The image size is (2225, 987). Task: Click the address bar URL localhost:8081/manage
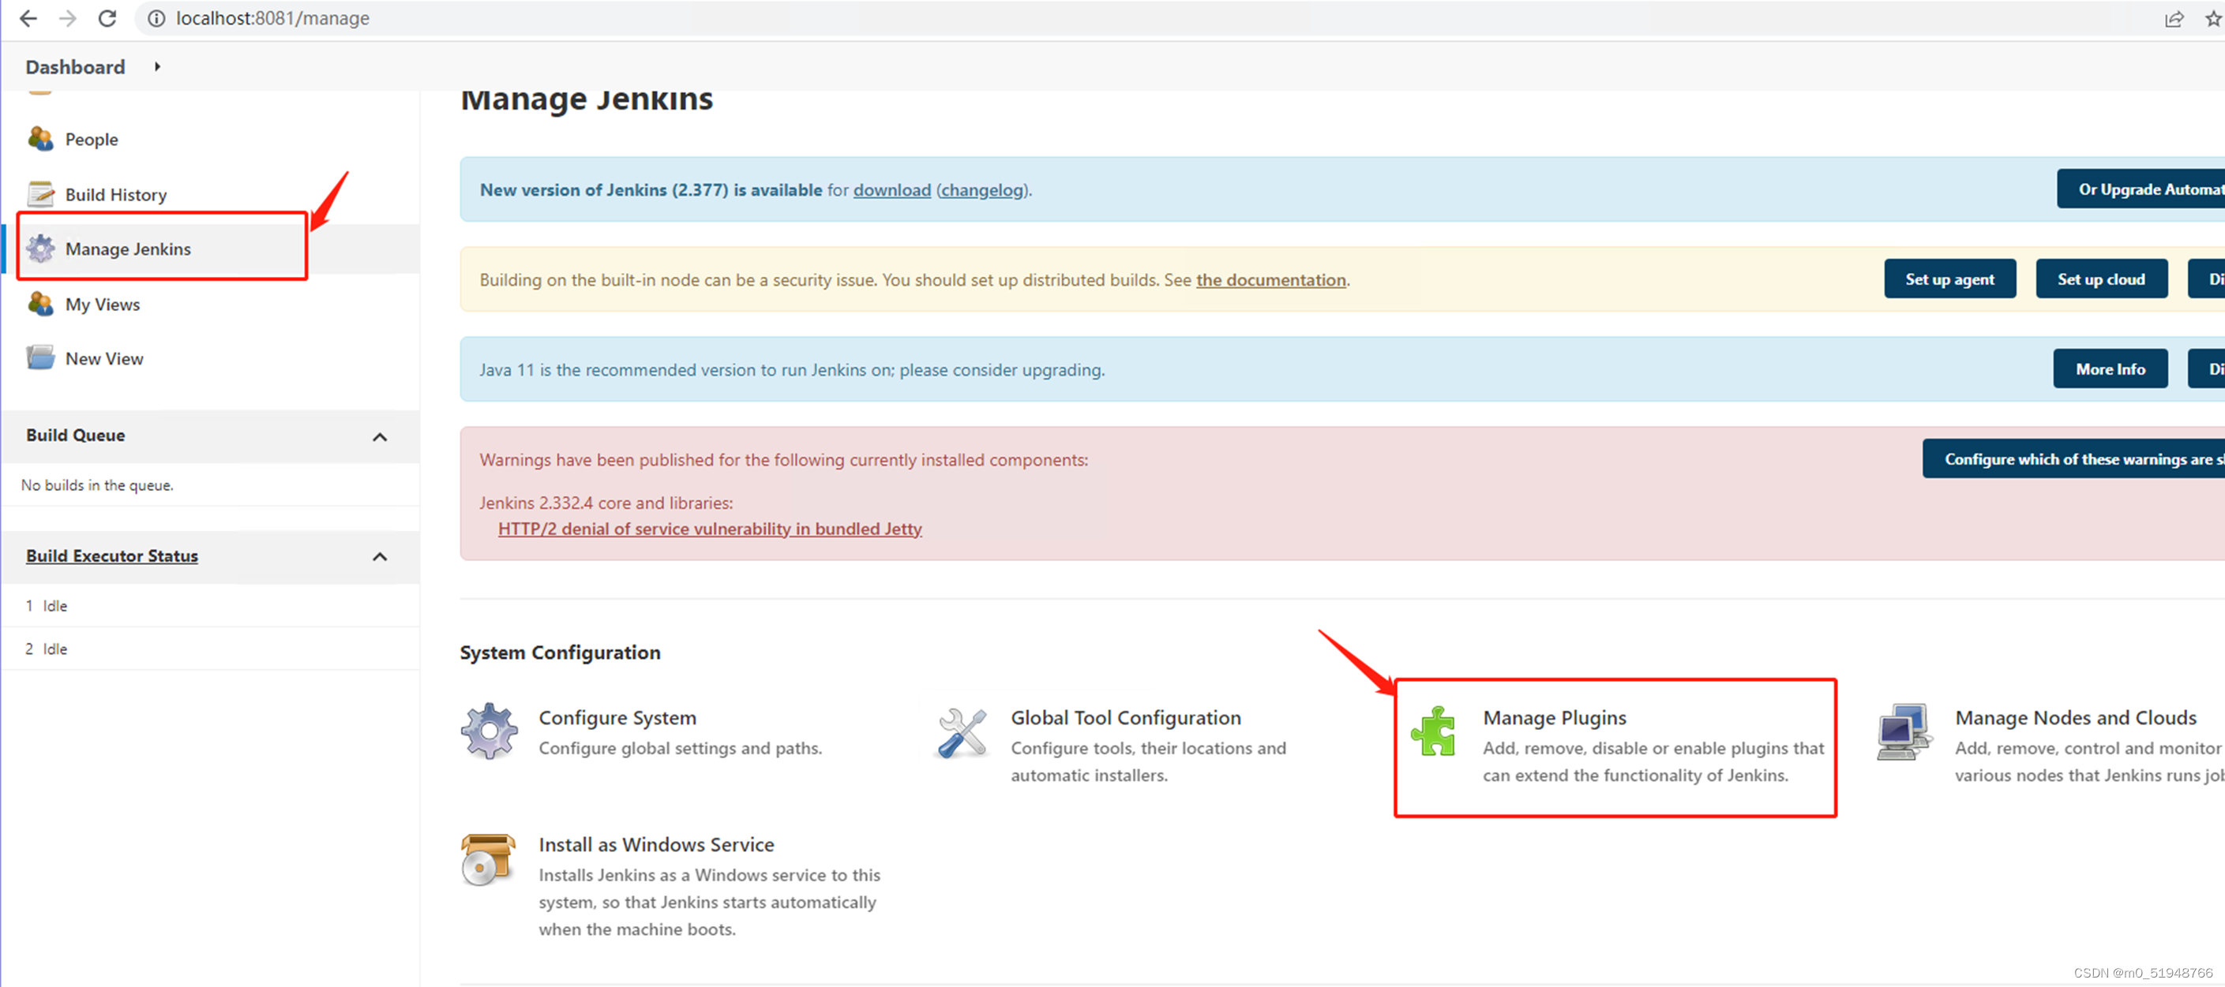click(x=272, y=18)
